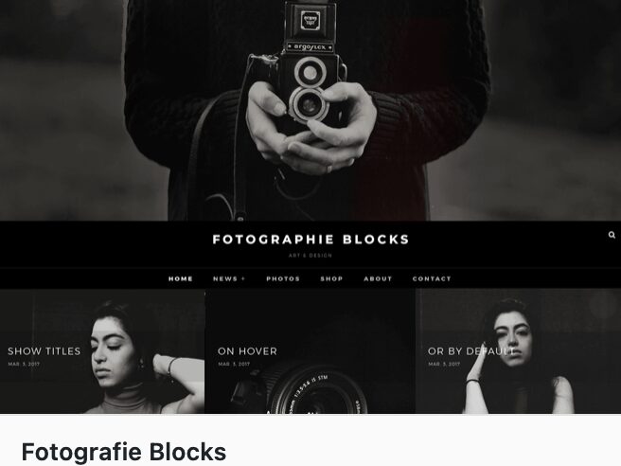The height and width of the screenshot is (466, 621).
Task: Click the Mar 3, 2017 date under Show Titles
Action: tap(24, 364)
